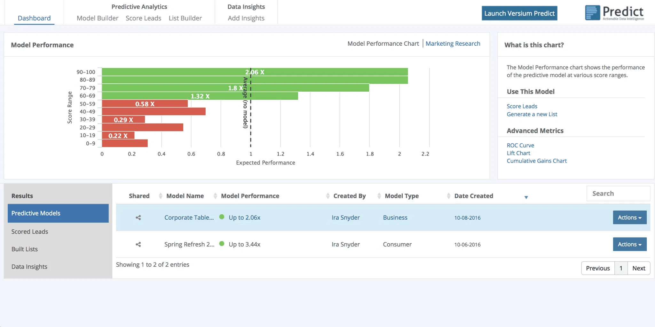The width and height of the screenshot is (655, 327).
Task: Open the Score Leads navigation tab
Action: (x=143, y=18)
